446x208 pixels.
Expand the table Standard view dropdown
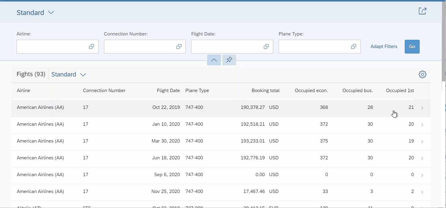(83, 75)
